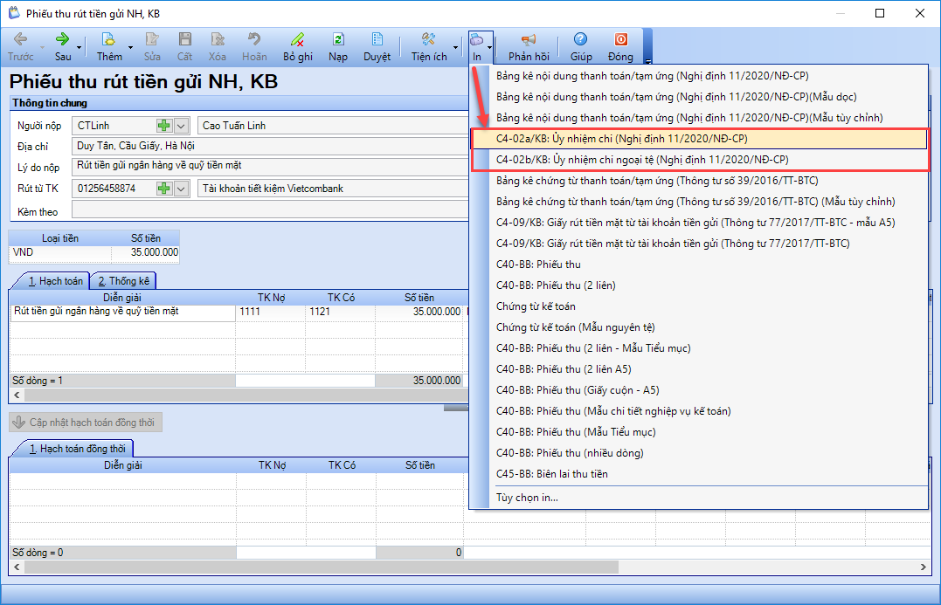Viewport: 941px width, 605px height.
Task: Go to next record with Sau arrow
Action: click(x=62, y=39)
